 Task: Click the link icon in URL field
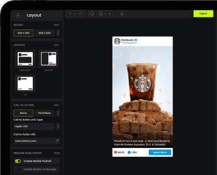point(57,141)
